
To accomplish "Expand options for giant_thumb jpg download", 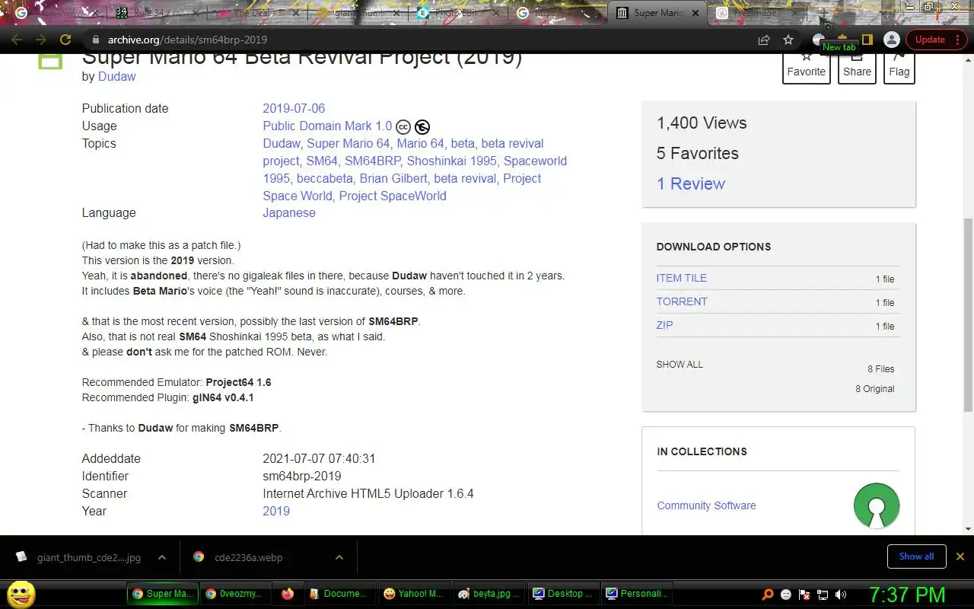I will [x=161, y=557].
